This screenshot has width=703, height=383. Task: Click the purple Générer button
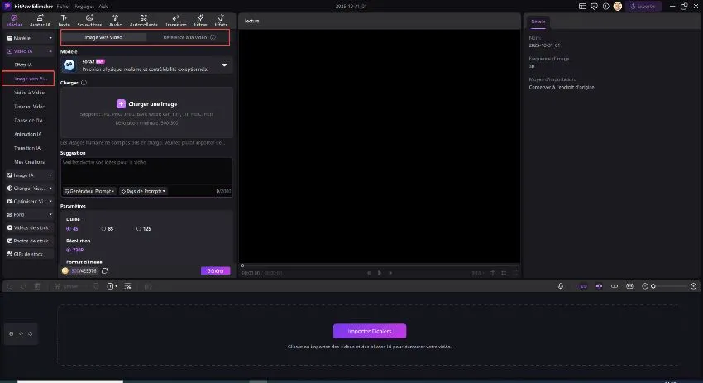click(215, 270)
